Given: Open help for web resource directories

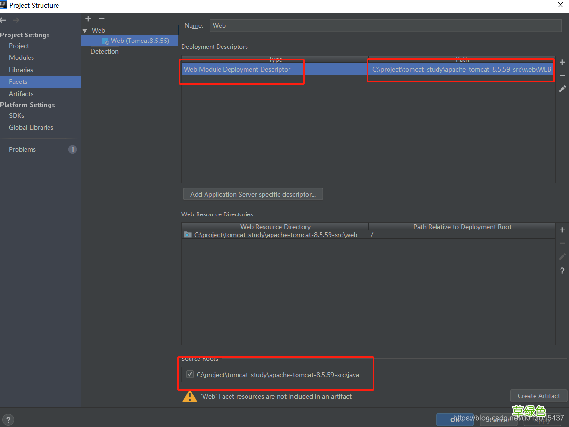Looking at the screenshot, I should pyautogui.click(x=562, y=271).
